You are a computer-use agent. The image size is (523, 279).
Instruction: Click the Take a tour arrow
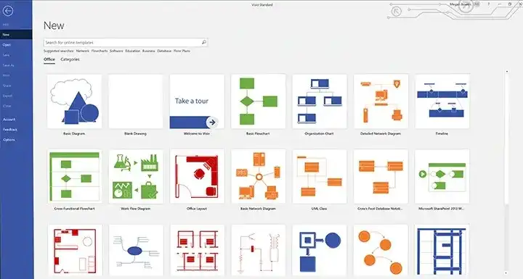(x=212, y=122)
